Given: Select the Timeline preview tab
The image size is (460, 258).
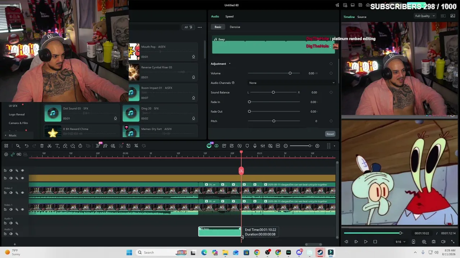Looking at the screenshot, I should tap(349, 17).
